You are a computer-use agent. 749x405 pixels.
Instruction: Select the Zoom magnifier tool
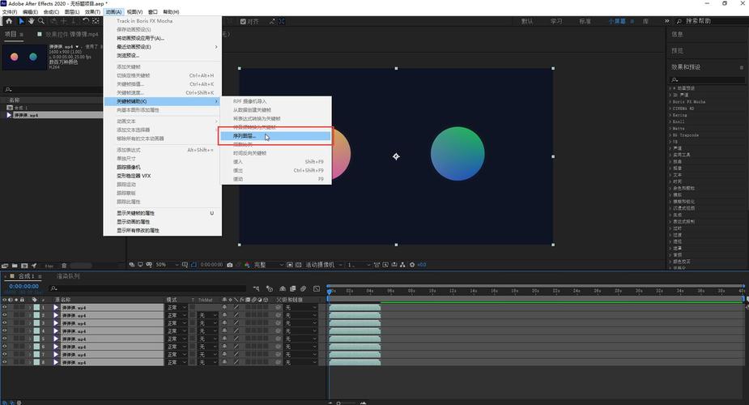[41, 21]
